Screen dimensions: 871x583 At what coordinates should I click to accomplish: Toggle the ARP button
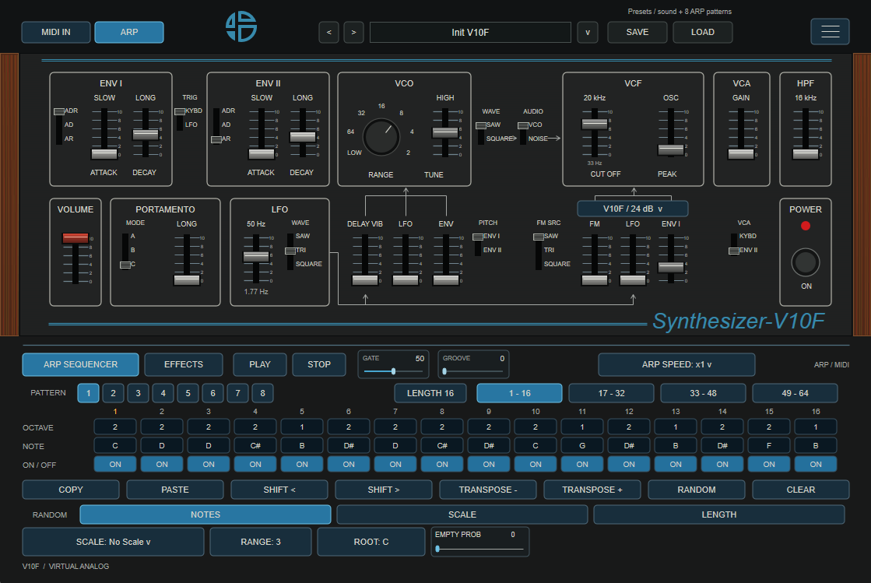coord(129,32)
